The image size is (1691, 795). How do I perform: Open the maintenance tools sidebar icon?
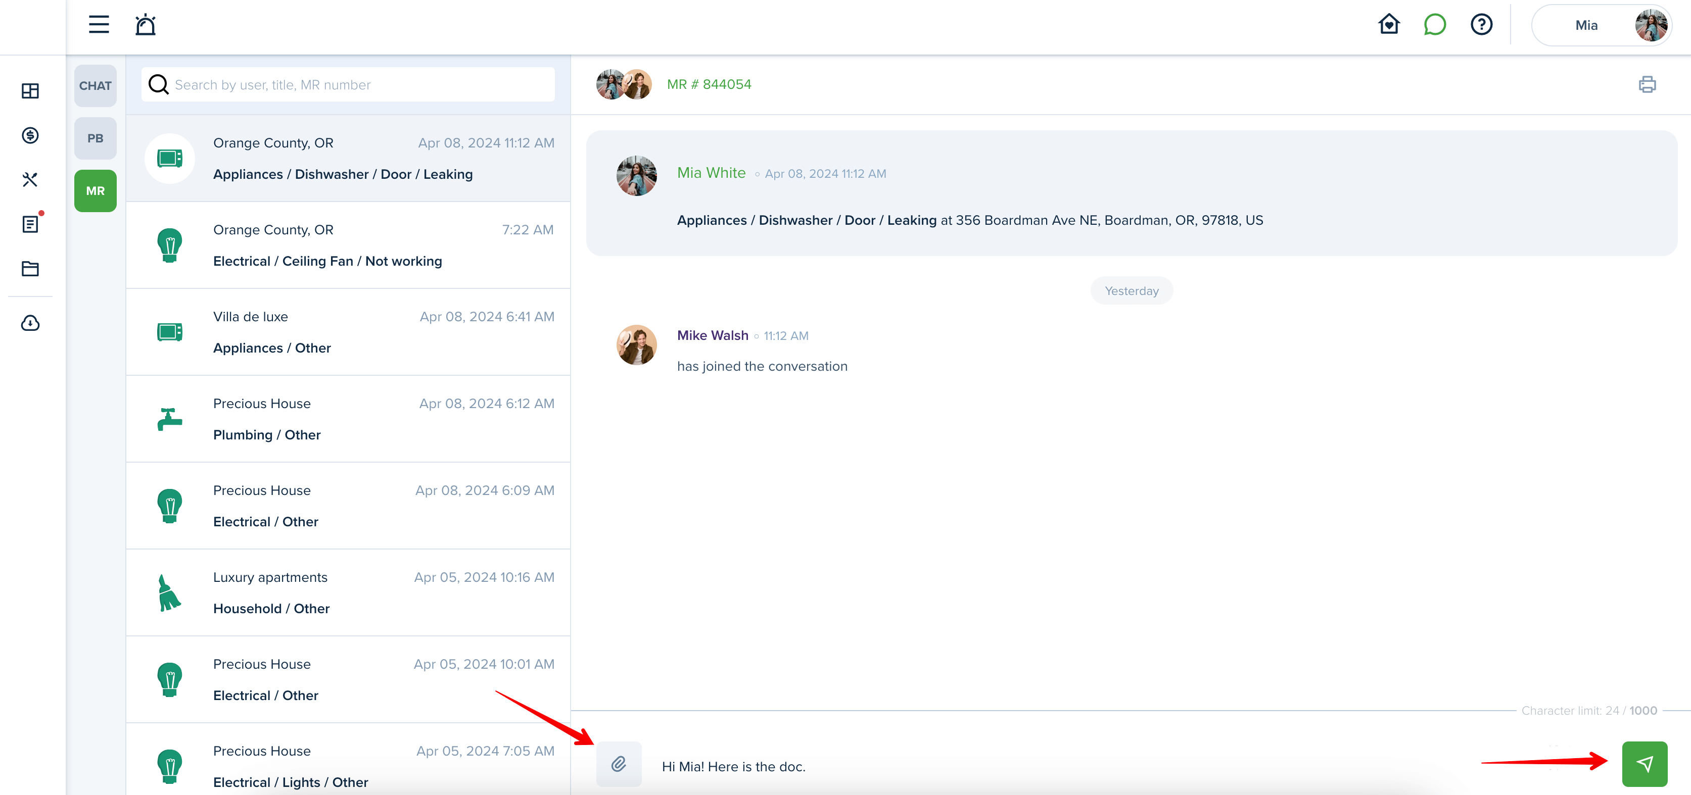pos(30,179)
